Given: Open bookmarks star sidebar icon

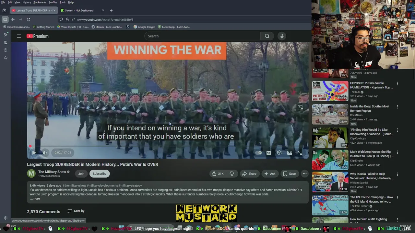Looking at the screenshot, I should 6,58.
